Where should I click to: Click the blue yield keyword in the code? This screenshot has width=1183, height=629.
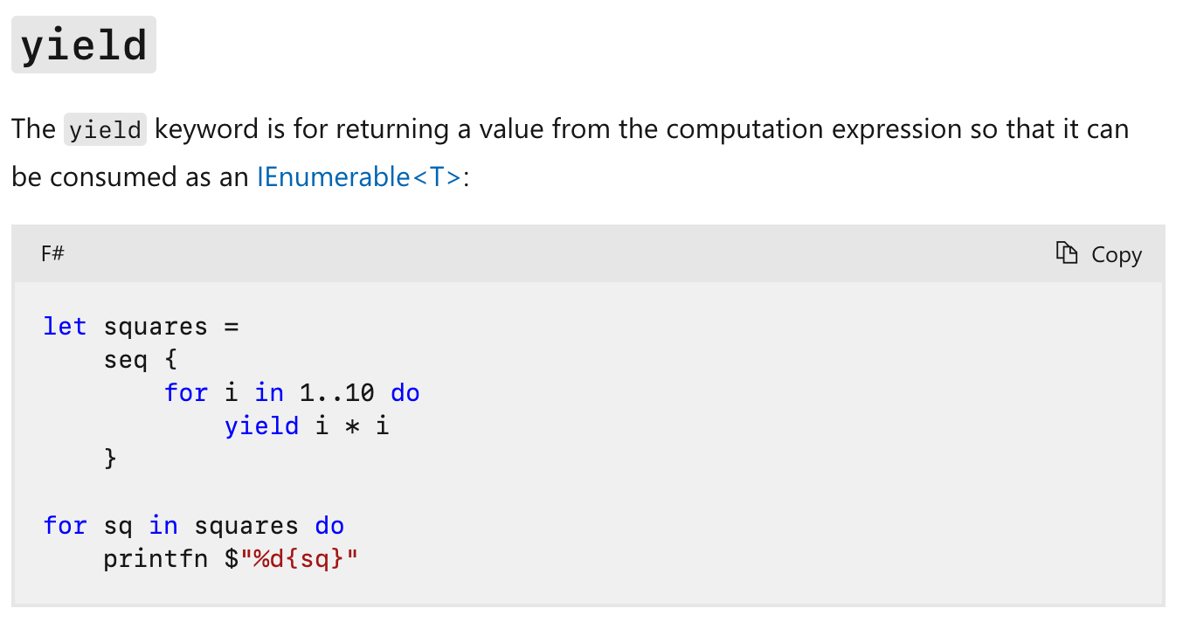coord(262,426)
